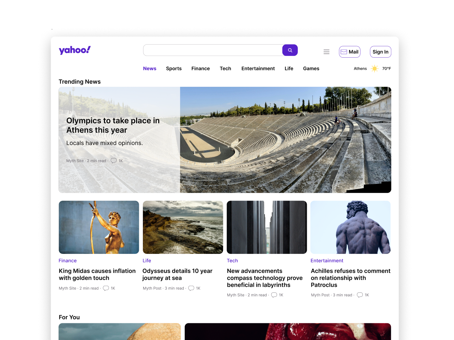The image size is (454, 340).
Task: Open the Finance navigation tab
Action: tap(201, 69)
